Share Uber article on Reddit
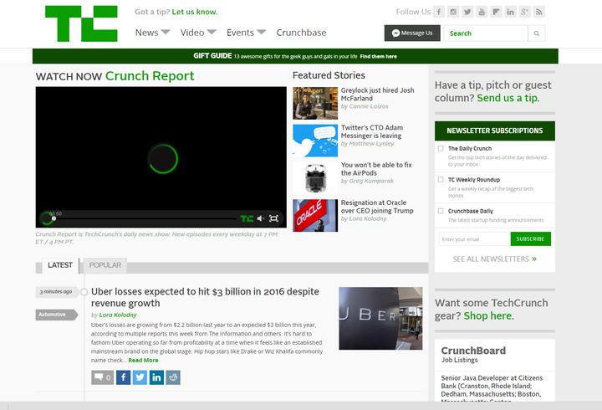602x410 pixels. point(173,377)
